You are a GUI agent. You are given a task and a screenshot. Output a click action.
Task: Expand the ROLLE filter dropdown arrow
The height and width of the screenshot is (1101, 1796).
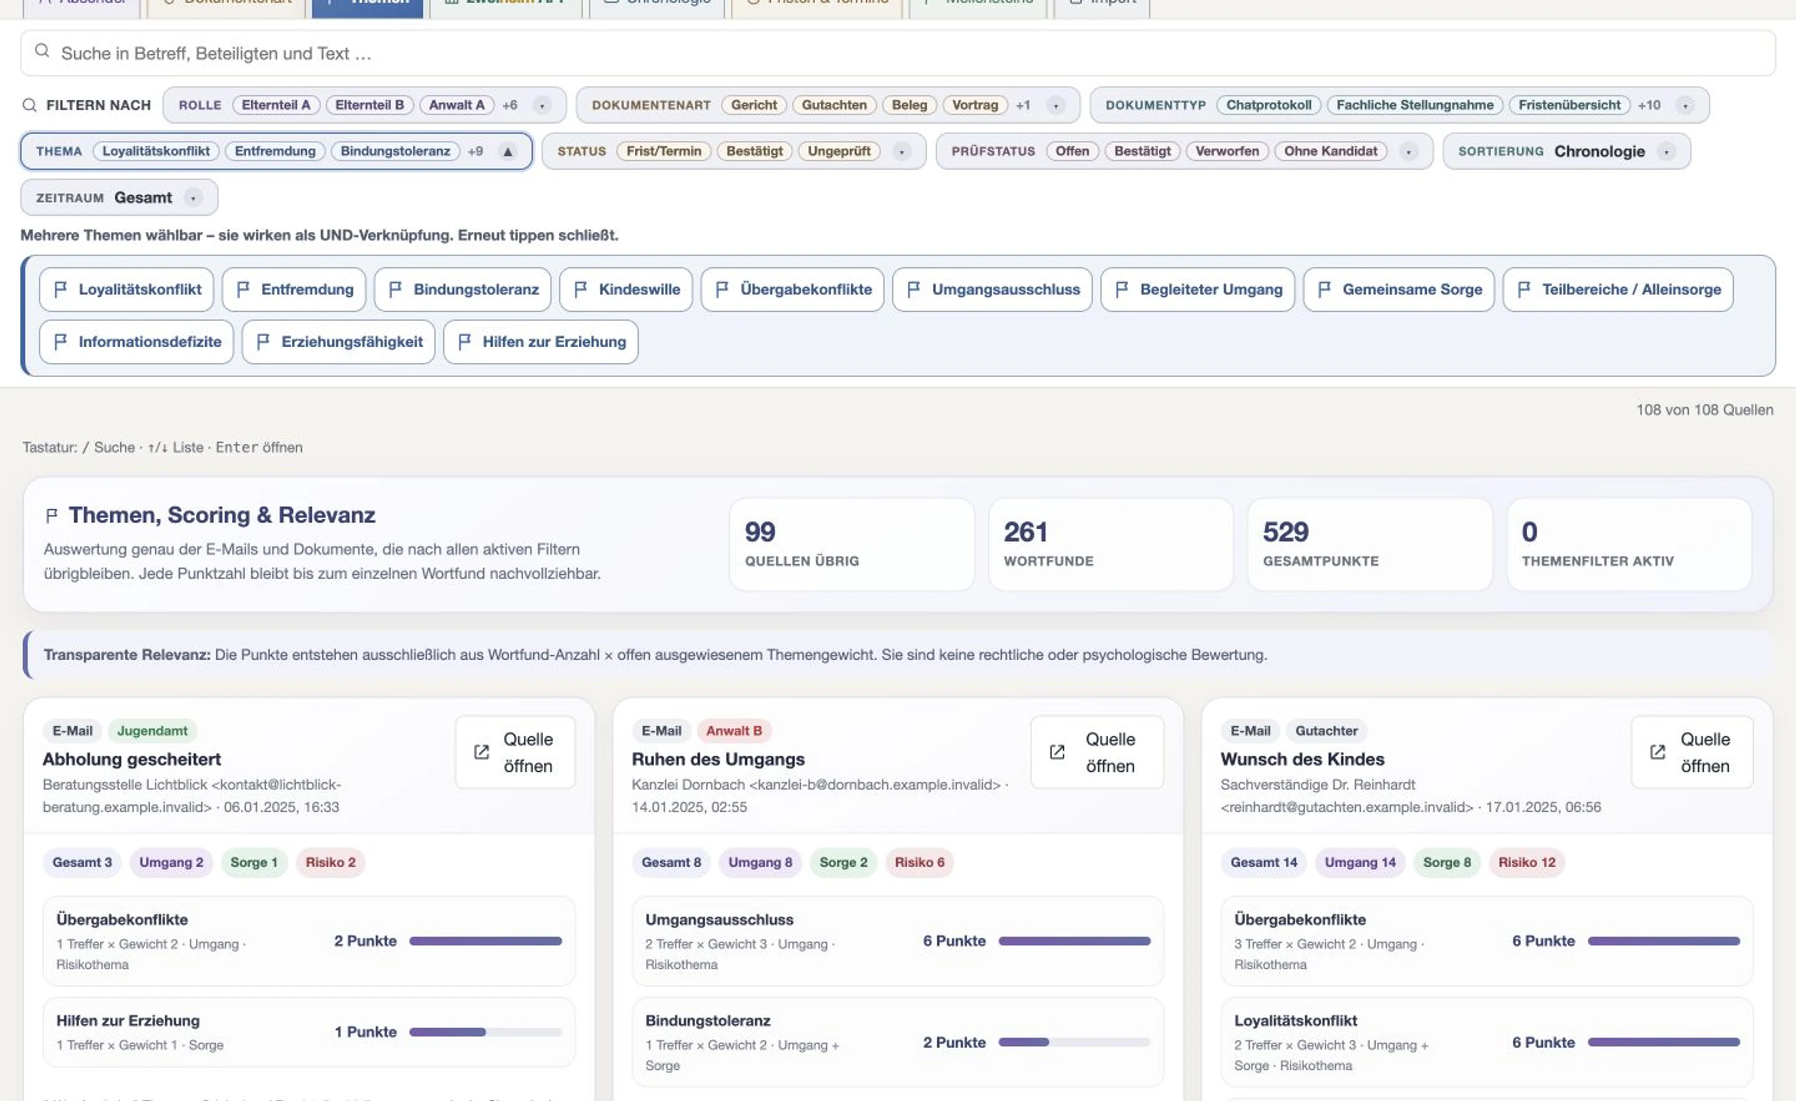[x=541, y=105]
